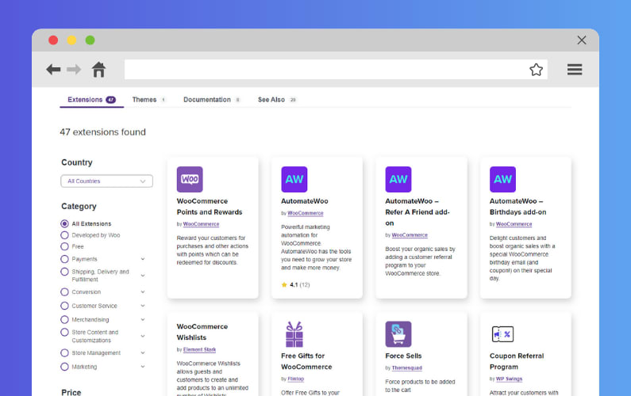Image resolution: width=631 pixels, height=396 pixels.
Task: Go forward with the right arrow icon
Action: pyautogui.click(x=74, y=70)
